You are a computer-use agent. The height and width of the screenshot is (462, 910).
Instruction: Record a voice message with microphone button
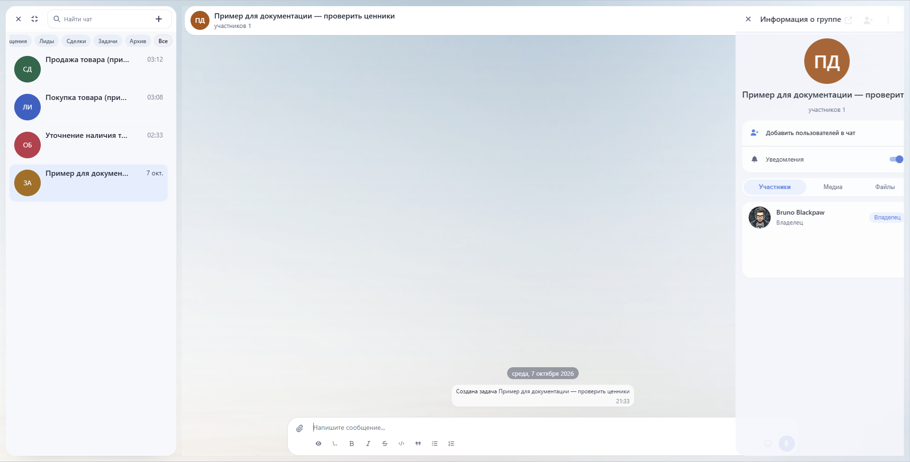pos(787,444)
